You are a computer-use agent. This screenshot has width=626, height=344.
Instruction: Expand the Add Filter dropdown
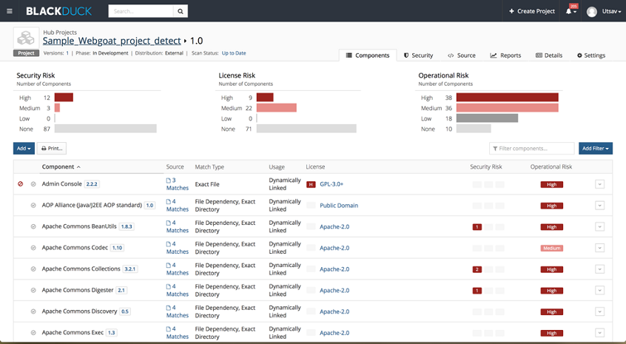click(595, 149)
